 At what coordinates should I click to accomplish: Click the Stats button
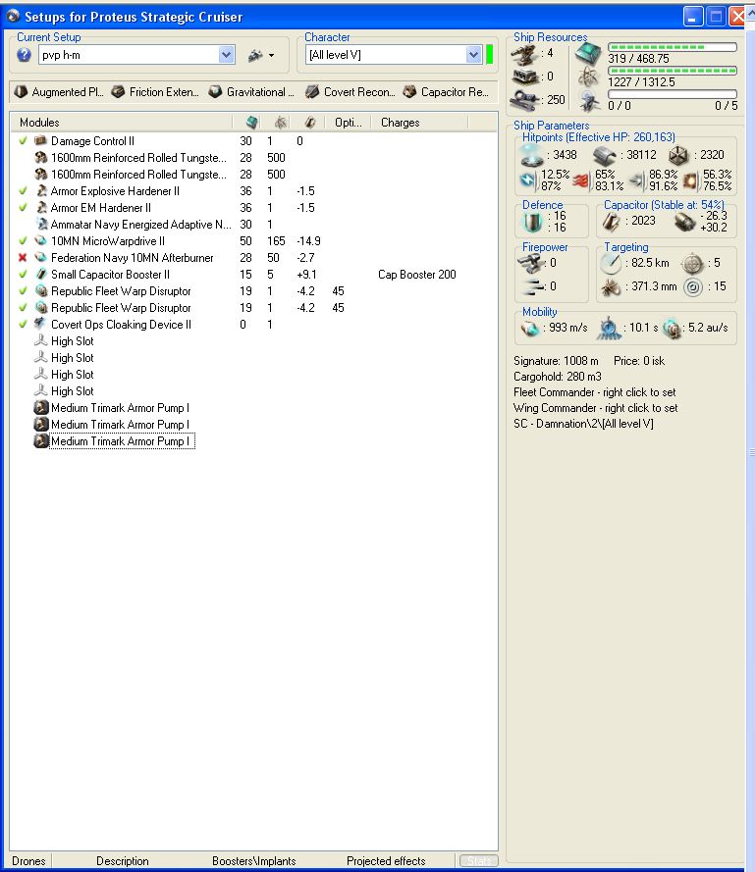(479, 861)
